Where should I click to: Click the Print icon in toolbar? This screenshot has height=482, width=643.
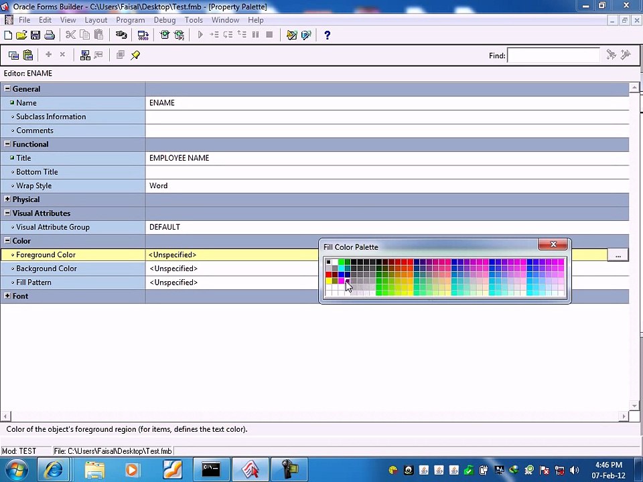pyautogui.click(x=50, y=35)
